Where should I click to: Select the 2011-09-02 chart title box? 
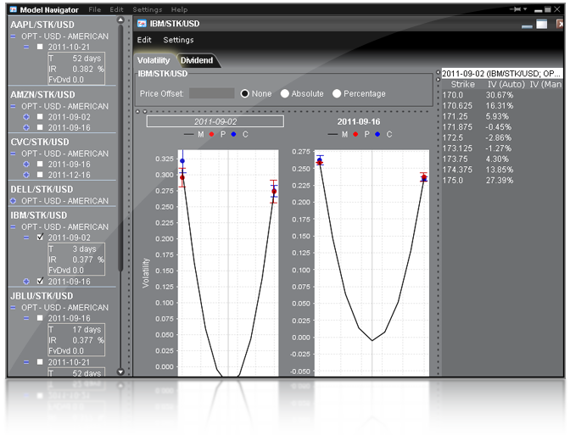coord(215,121)
